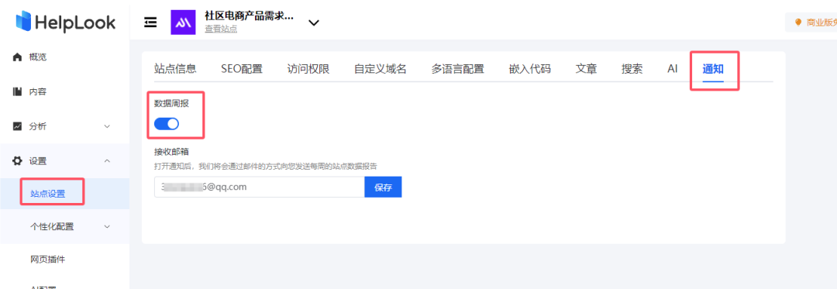The image size is (837, 289).
Task: Open the 自定义域名 tab
Action: click(380, 69)
